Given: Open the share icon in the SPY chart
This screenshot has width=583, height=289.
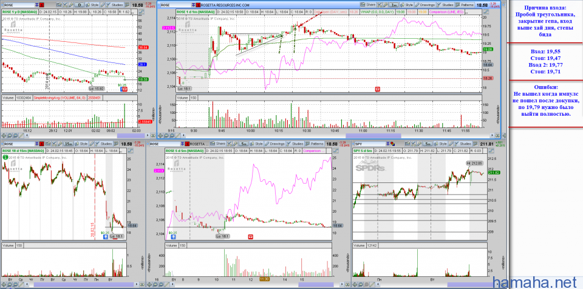Looking at the screenshot, I should pyautogui.click(x=407, y=144).
